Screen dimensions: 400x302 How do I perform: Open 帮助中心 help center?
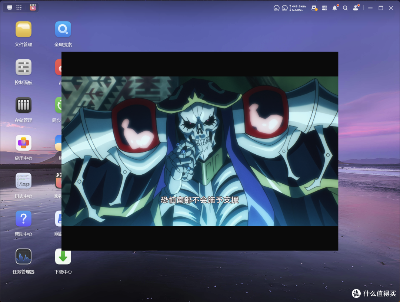pos(23,223)
